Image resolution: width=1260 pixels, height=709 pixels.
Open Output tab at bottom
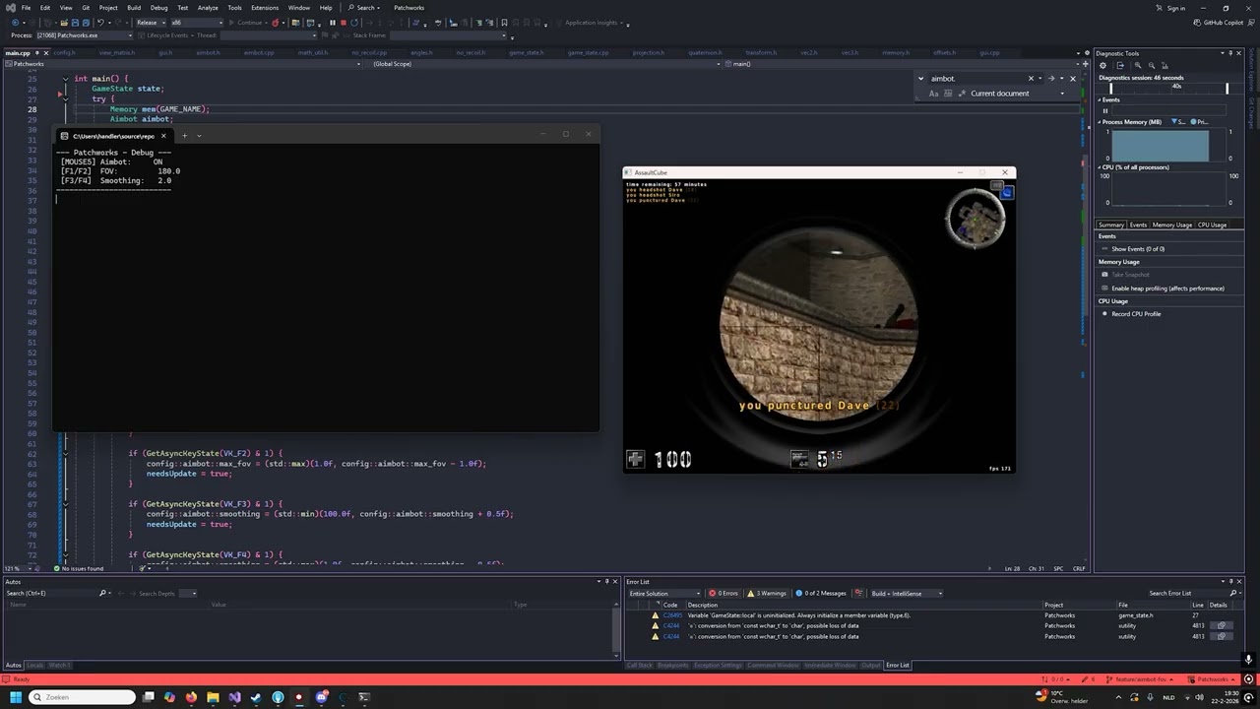(x=871, y=665)
